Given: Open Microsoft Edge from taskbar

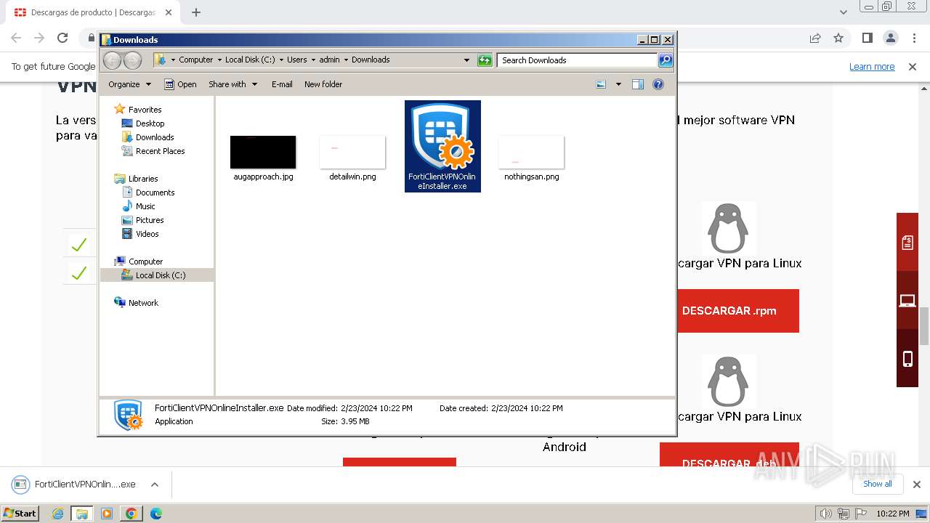Looking at the screenshot, I should (x=155, y=514).
